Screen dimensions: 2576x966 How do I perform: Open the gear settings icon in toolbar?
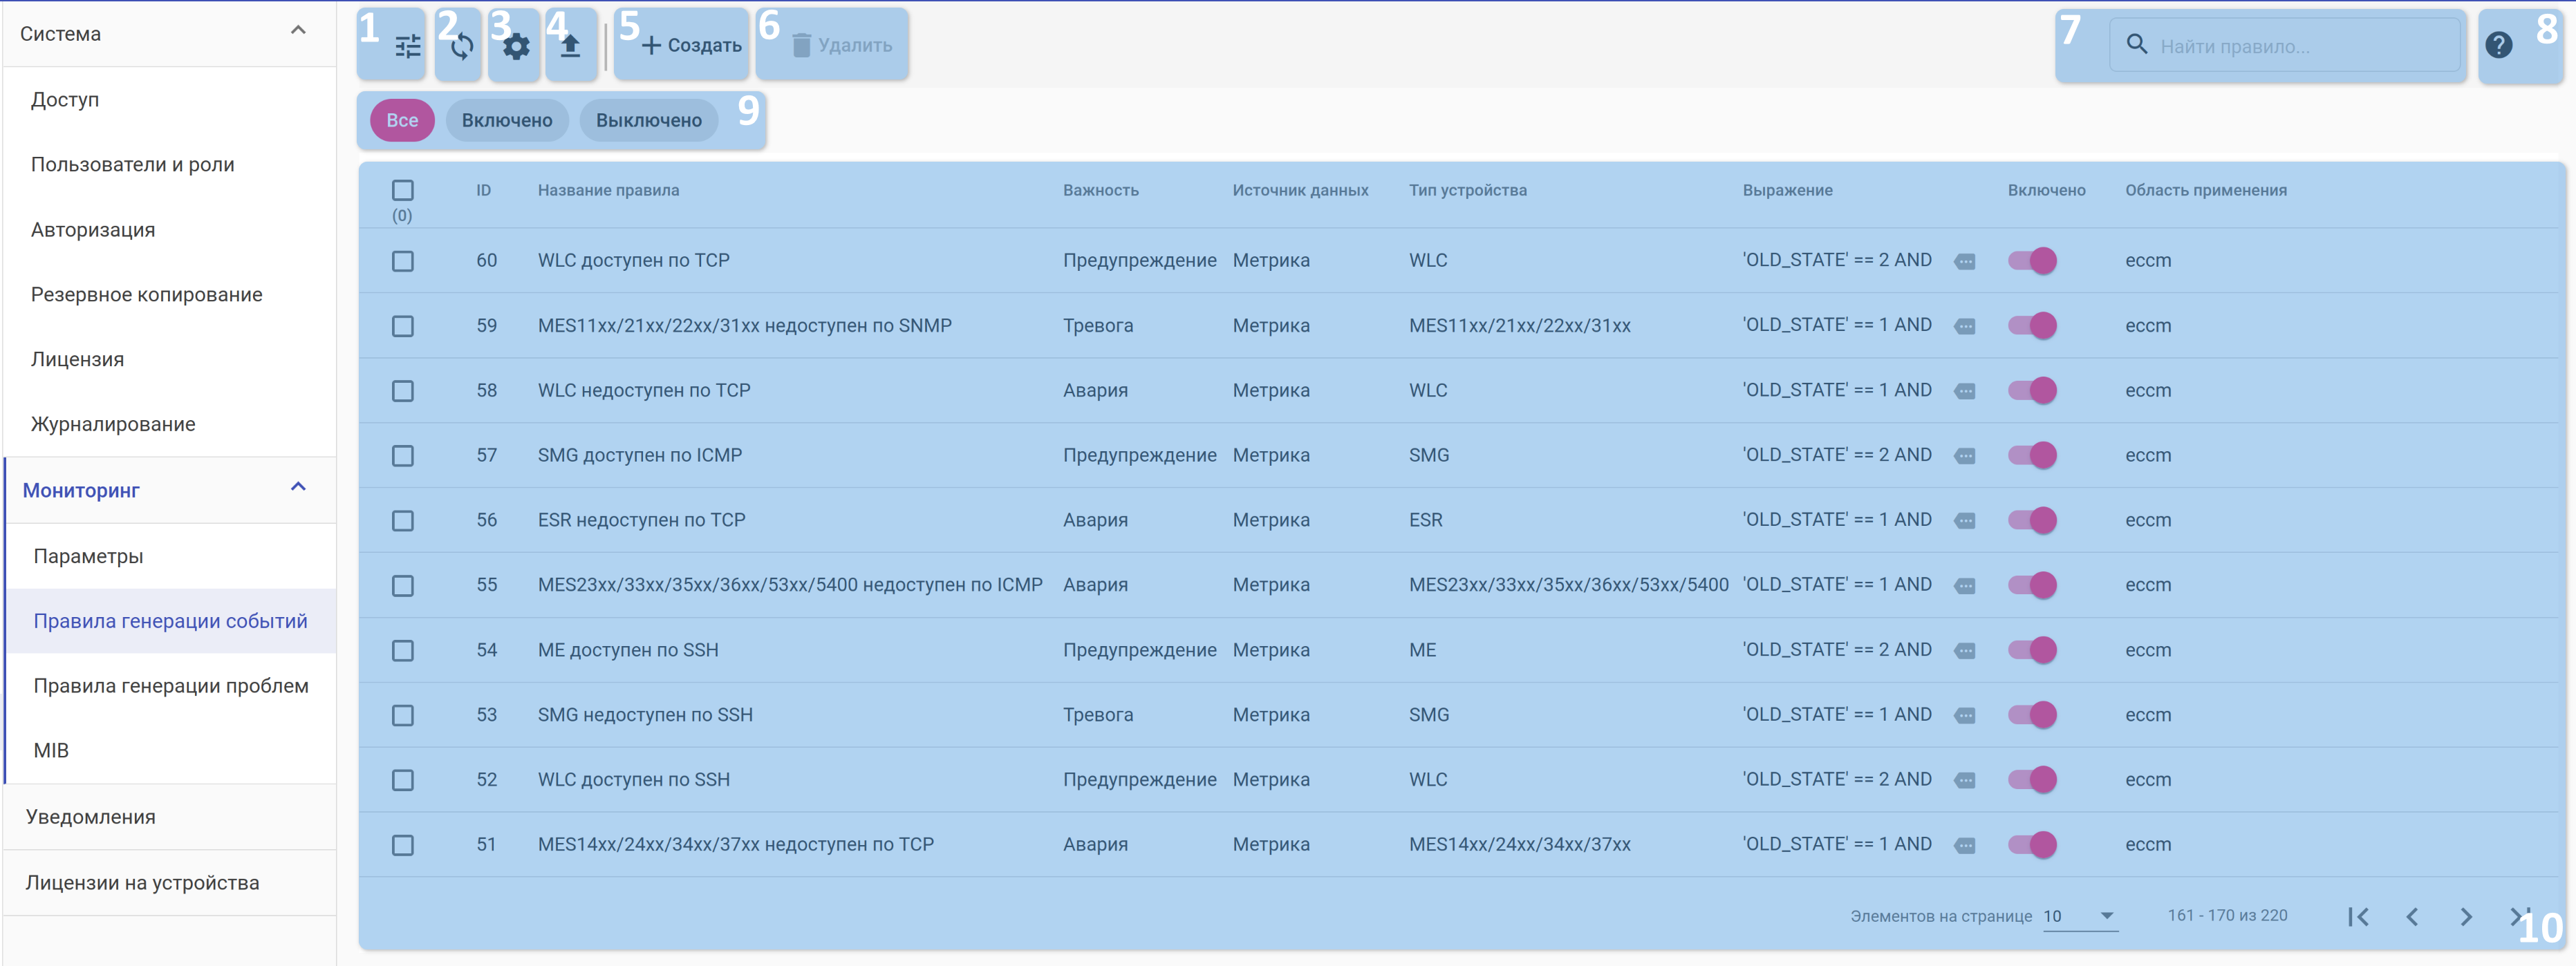[516, 46]
